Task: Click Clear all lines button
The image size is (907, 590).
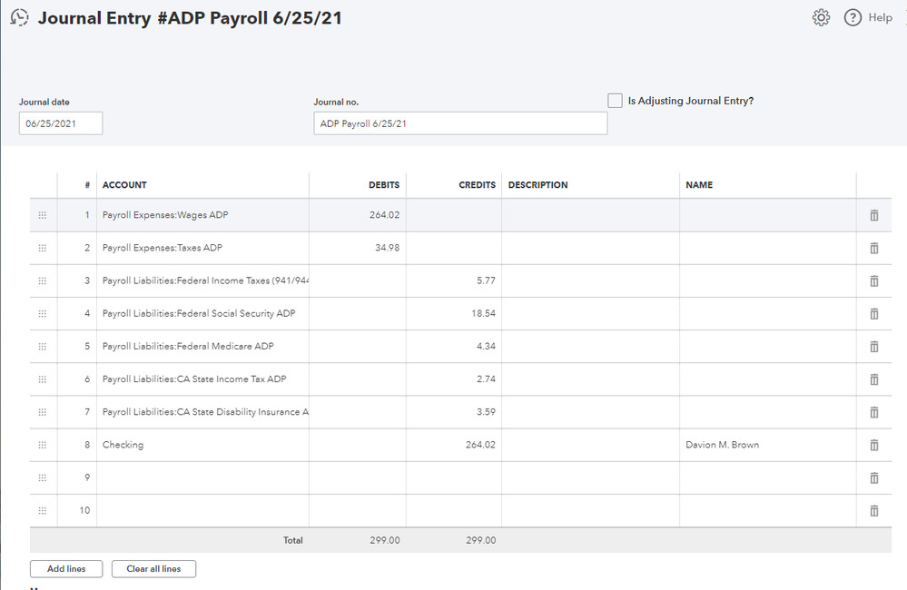Action: tap(153, 569)
